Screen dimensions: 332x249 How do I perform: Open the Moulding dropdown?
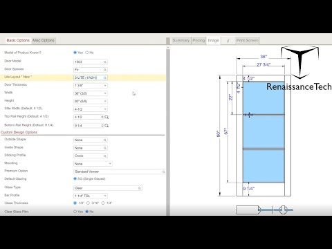click(93, 164)
